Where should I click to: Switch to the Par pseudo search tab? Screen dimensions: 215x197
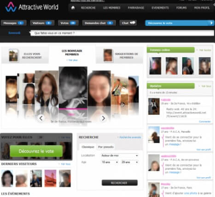pyautogui.click(x=106, y=147)
